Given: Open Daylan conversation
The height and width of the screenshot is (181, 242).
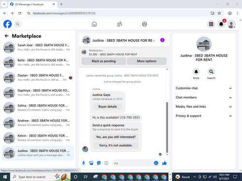Looking at the screenshot, I should pos(38,78).
